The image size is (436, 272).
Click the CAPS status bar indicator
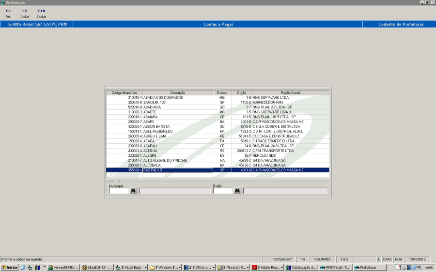click(x=387, y=259)
